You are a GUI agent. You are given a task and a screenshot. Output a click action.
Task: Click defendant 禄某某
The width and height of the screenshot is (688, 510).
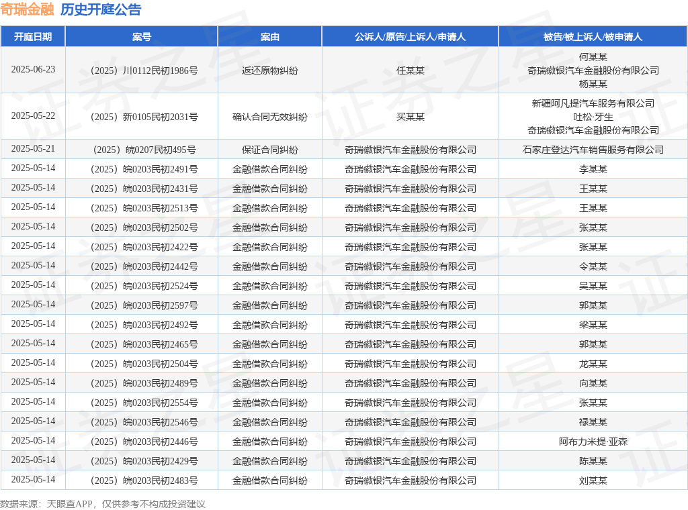coord(593,422)
